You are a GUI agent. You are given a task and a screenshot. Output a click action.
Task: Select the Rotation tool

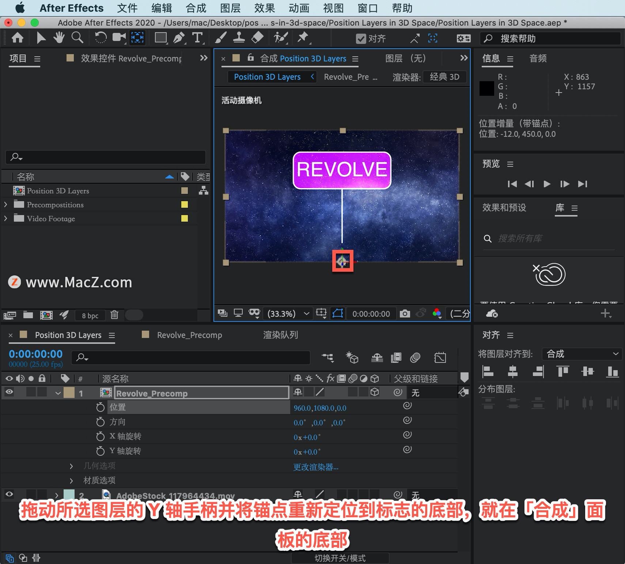[101, 37]
